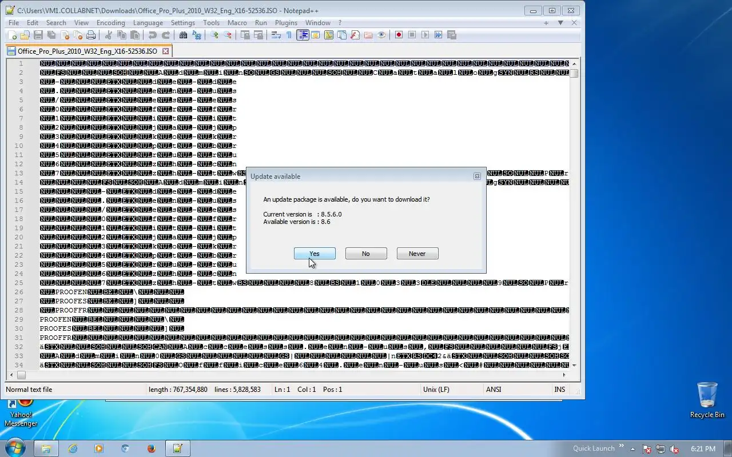Open the Settings menu

click(183, 23)
